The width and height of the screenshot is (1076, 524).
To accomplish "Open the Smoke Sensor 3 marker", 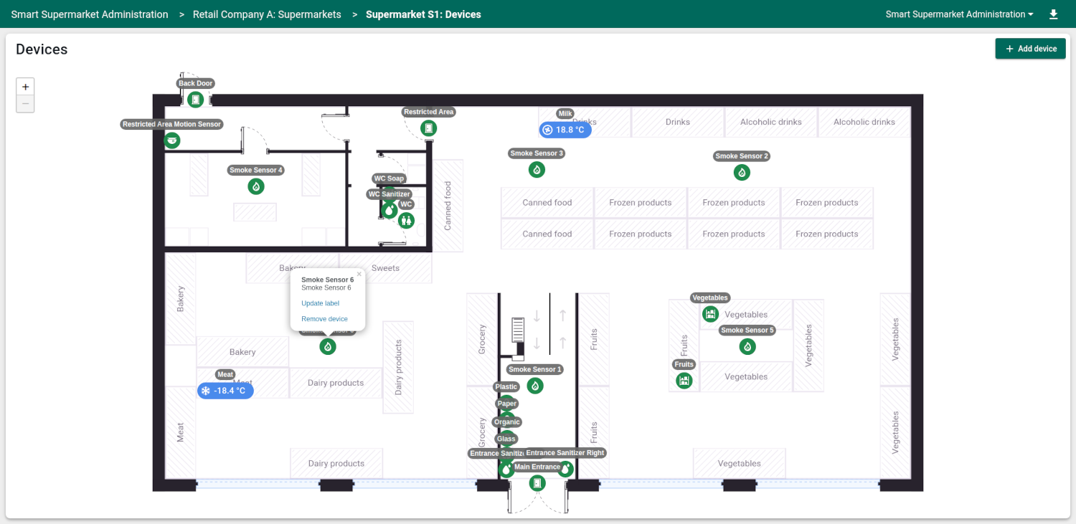I will point(537,170).
